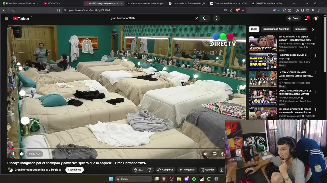Select the Gran Hermano Argentina chip
The width and height of the screenshot is (327, 183).
point(276,29)
